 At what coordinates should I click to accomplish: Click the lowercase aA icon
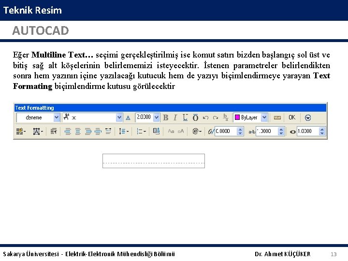181,131
